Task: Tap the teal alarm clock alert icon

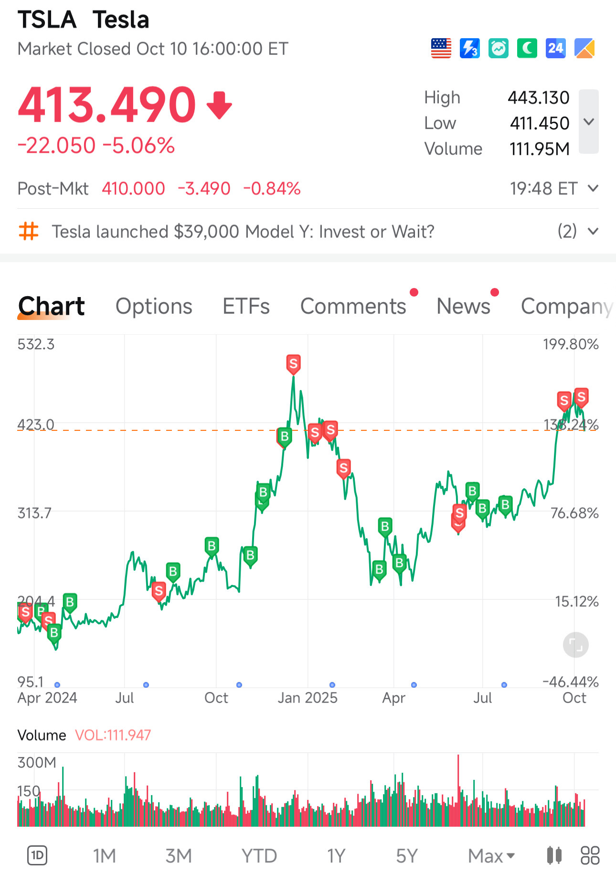Action: [498, 48]
